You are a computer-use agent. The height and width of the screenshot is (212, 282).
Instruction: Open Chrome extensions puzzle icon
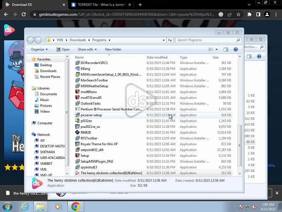click(249, 14)
